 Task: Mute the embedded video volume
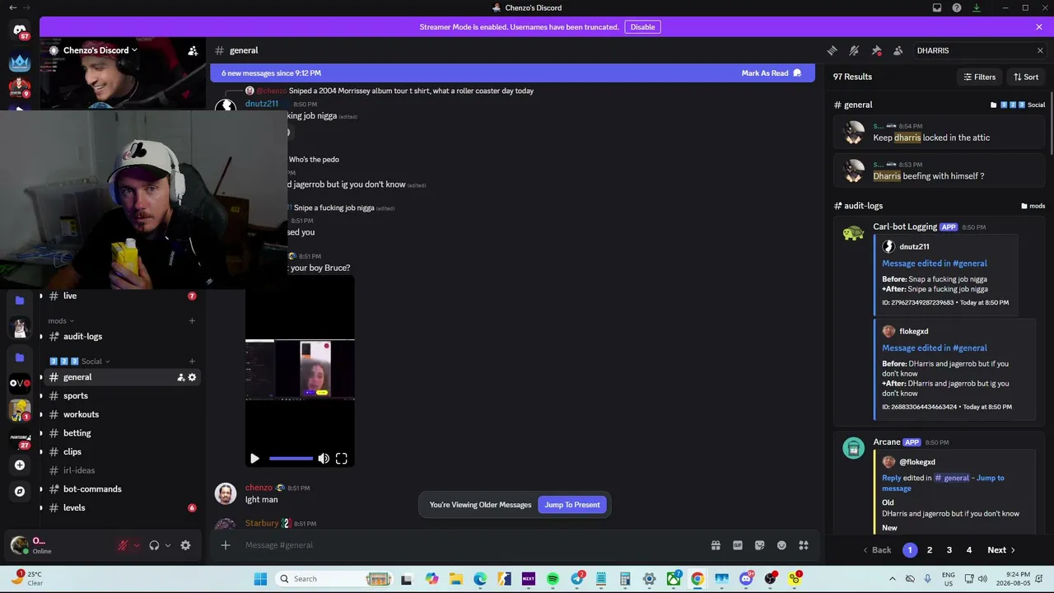pyautogui.click(x=324, y=459)
